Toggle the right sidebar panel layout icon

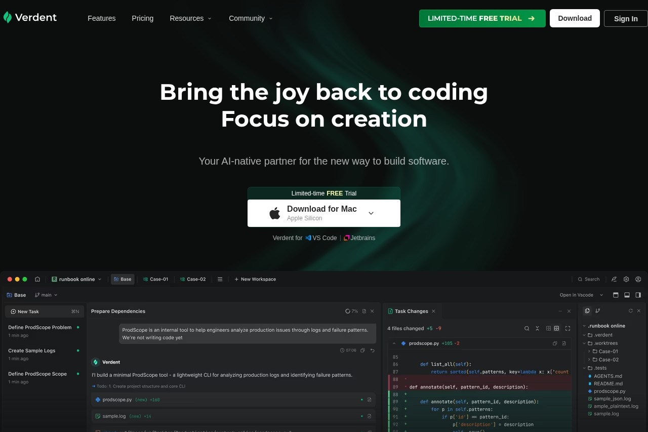click(638, 295)
